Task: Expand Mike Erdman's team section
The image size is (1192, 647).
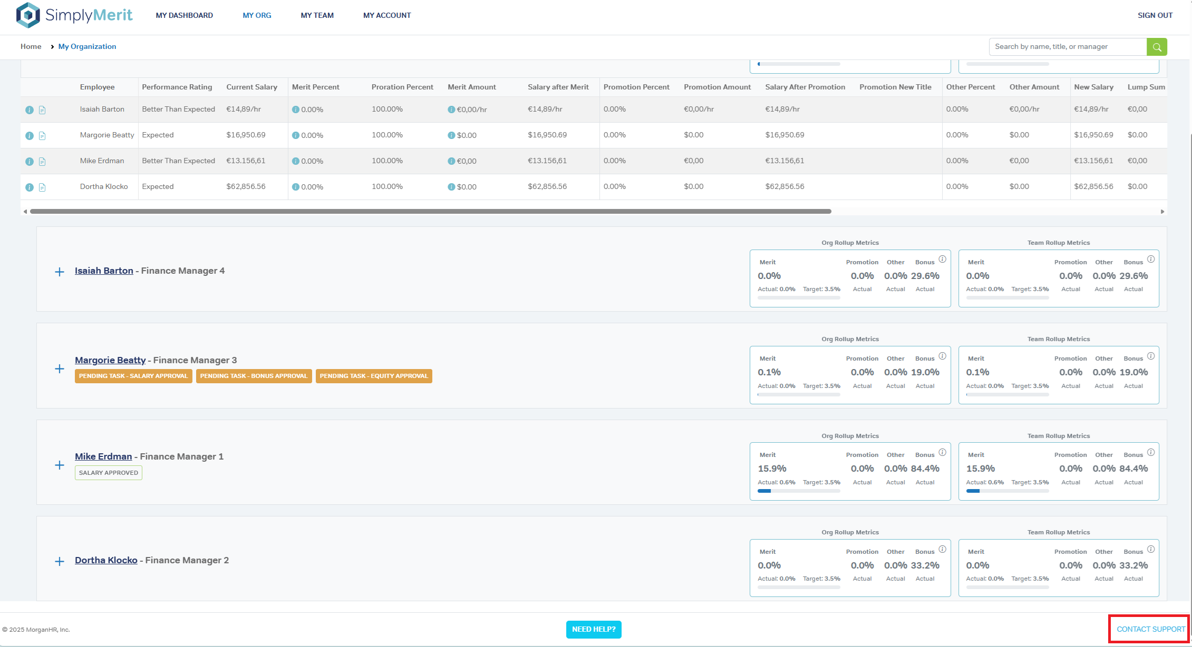Action: (x=60, y=465)
